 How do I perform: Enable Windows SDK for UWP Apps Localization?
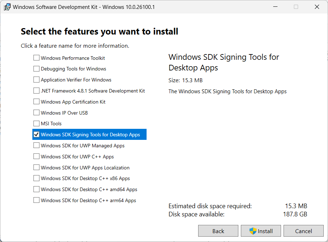pos(36,167)
